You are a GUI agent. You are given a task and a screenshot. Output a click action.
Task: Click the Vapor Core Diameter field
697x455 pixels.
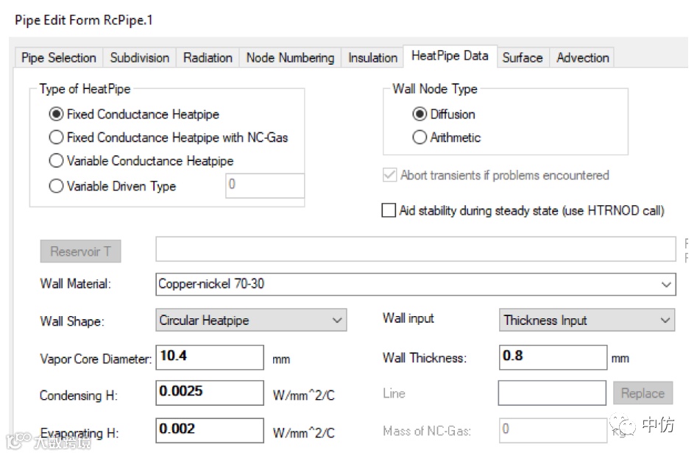coord(210,357)
